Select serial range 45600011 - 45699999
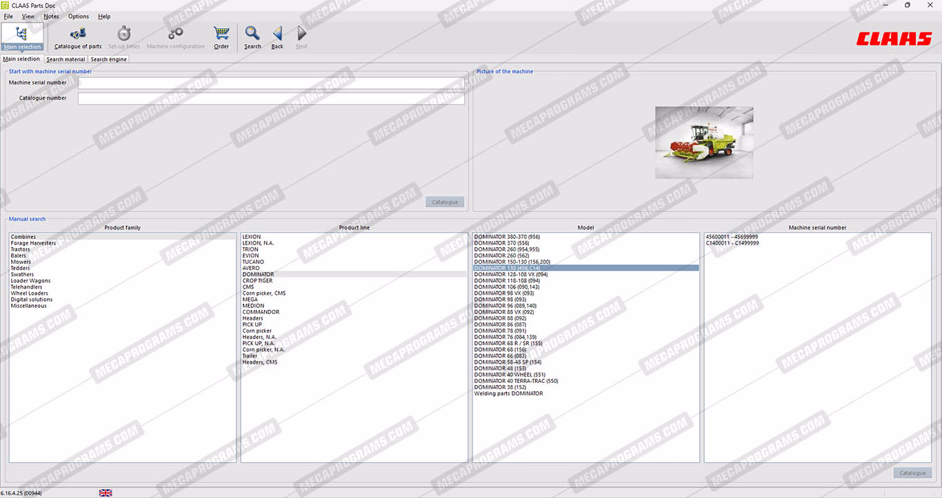The height and width of the screenshot is (498, 942). (818, 237)
